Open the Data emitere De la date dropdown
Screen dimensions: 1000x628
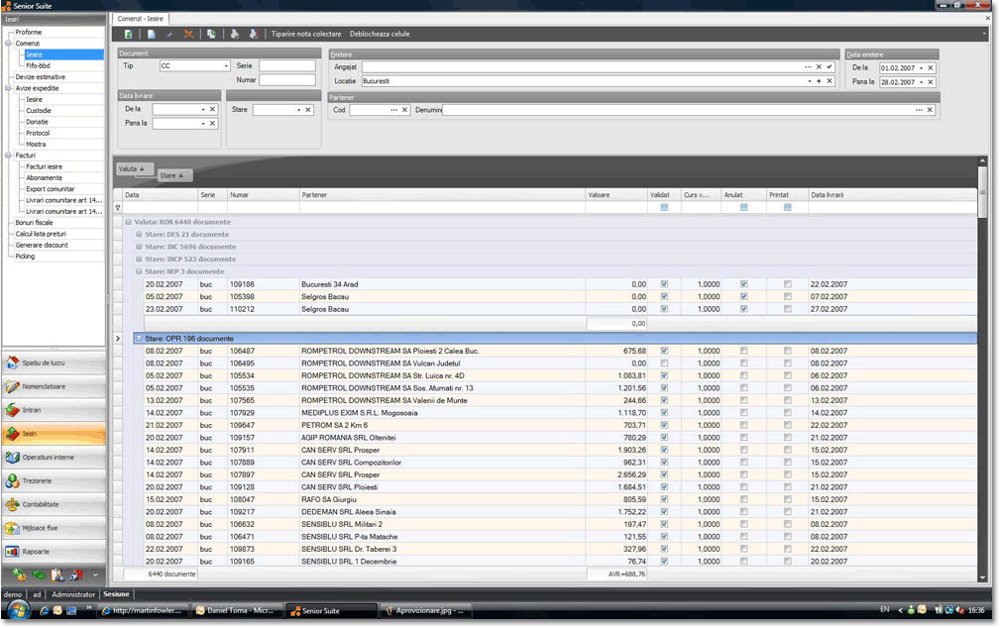[x=921, y=67]
